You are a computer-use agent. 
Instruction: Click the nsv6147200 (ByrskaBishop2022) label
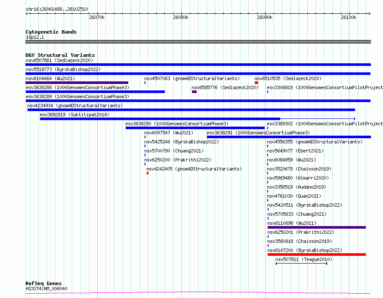pyautogui.click(x=305, y=250)
